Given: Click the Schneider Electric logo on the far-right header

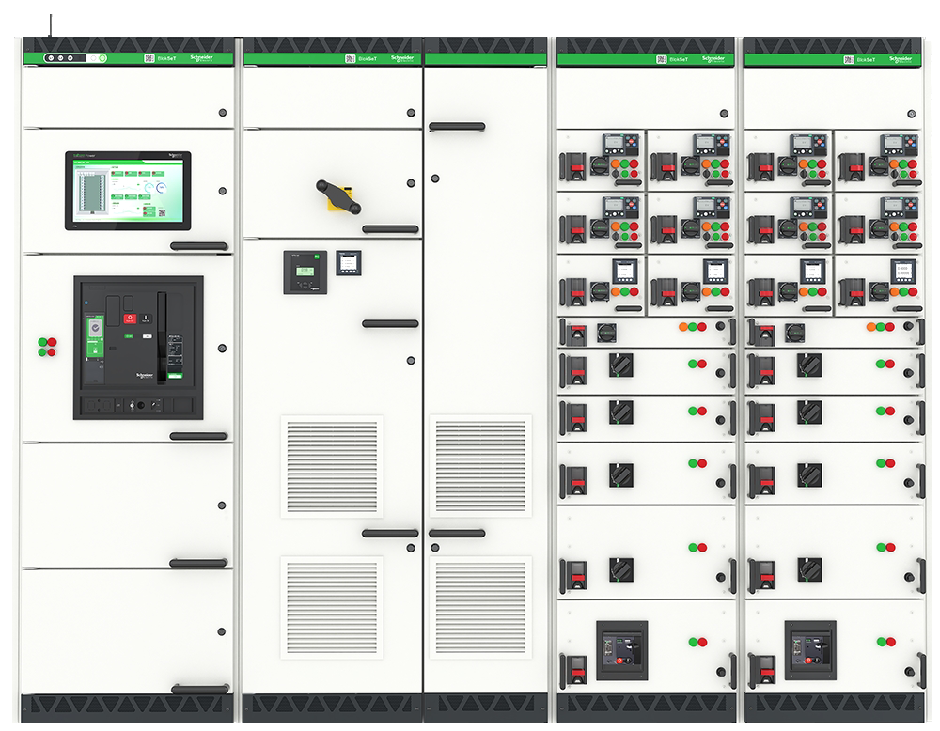Looking at the screenshot, I should tap(901, 58).
